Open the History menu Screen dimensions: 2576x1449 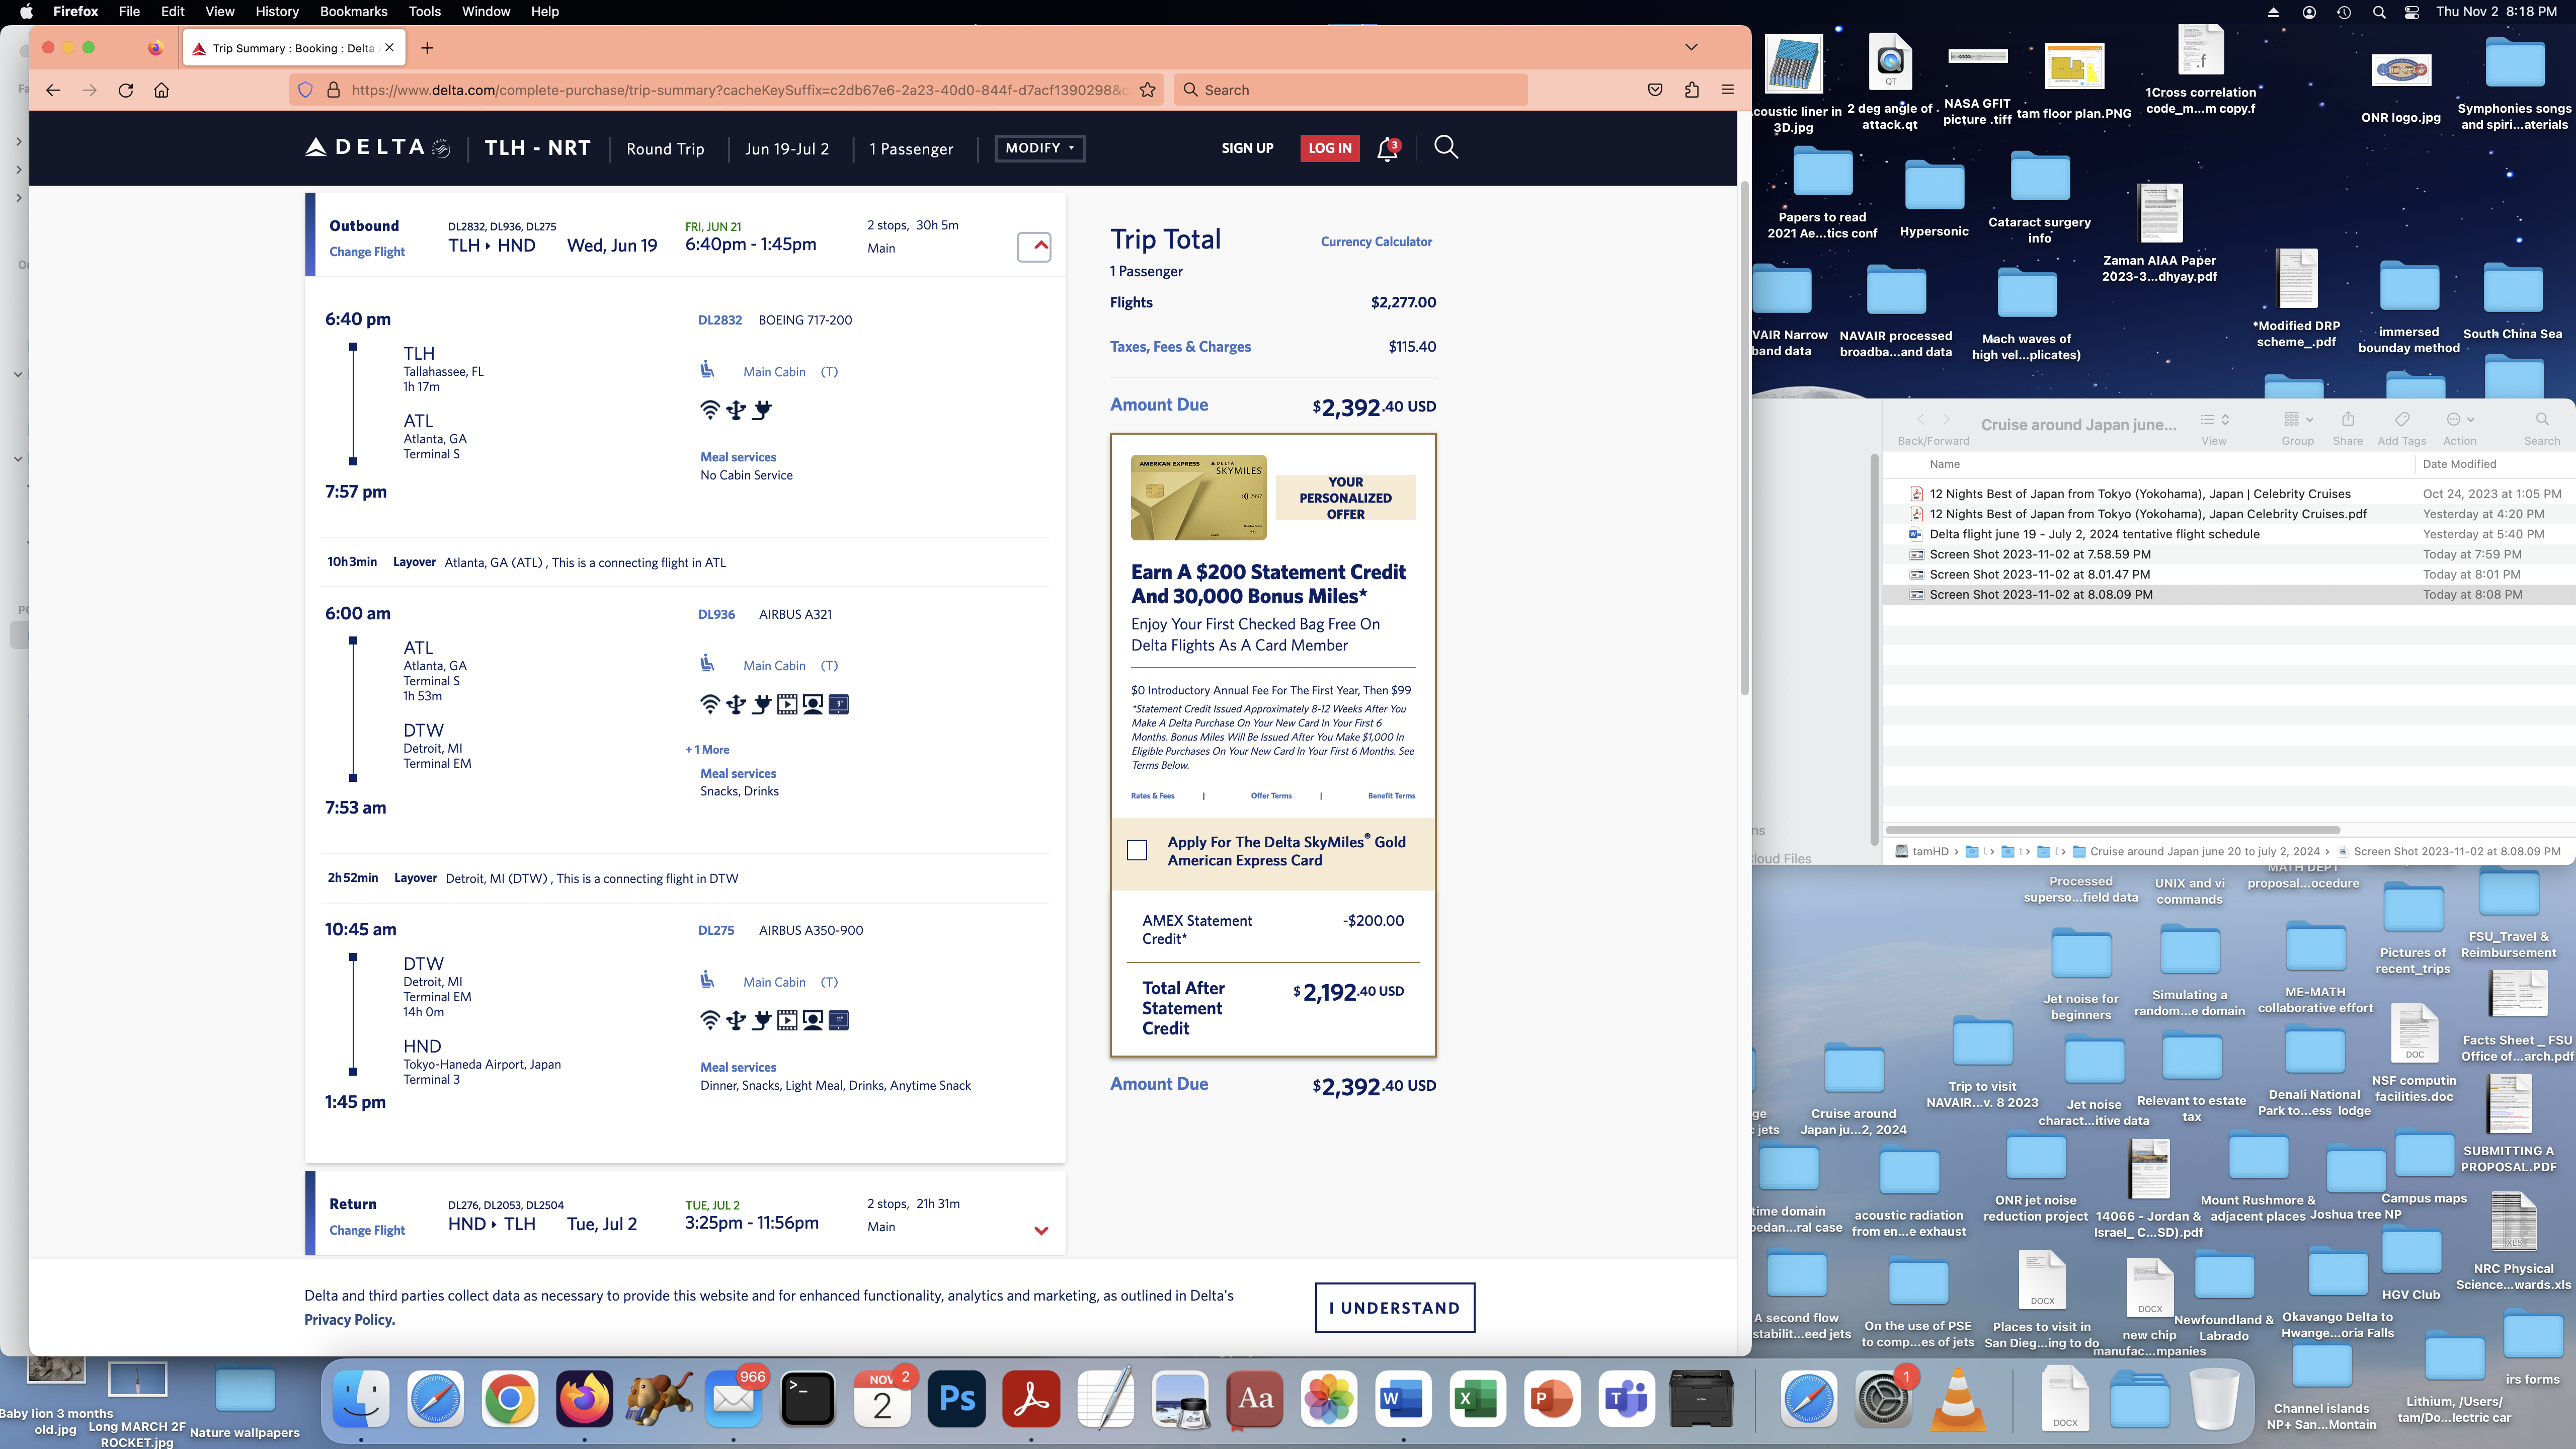[277, 11]
